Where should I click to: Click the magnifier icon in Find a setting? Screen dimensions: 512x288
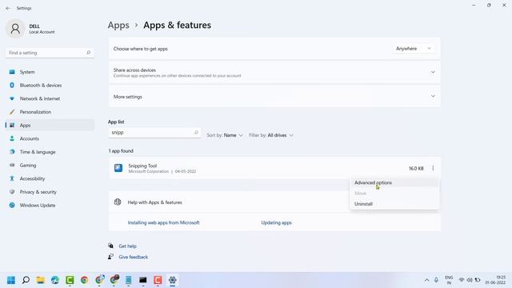88,53
